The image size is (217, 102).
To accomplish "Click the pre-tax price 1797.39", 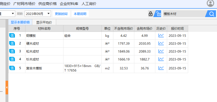I will point(124,44).
